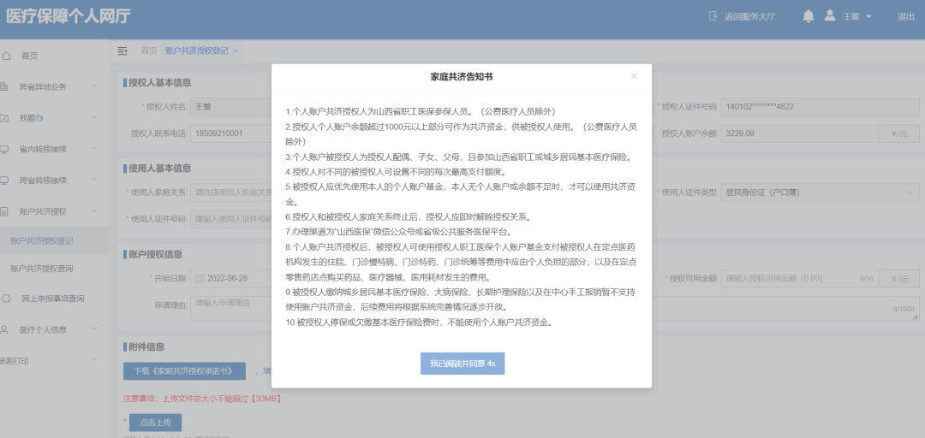Image resolution: width=925 pixels, height=438 pixels.
Task: Close the 账户共济授权登记 tab
Action: pos(236,51)
